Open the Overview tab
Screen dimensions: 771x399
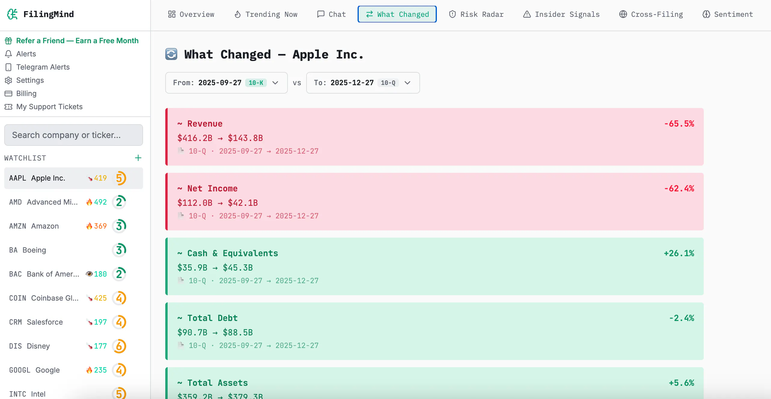click(191, 14)
